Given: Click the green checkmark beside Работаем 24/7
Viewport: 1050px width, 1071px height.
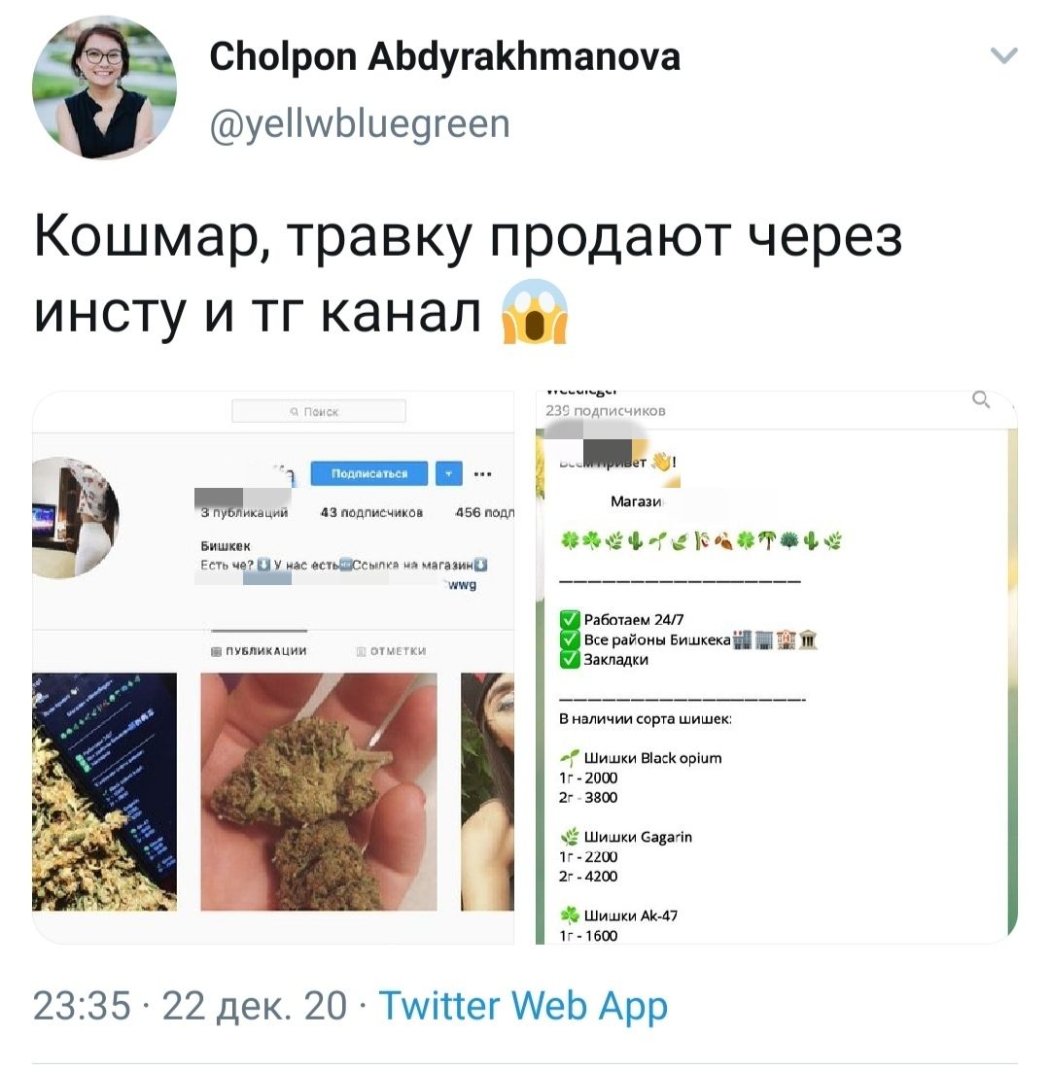Looking at the screenshot, I should (570, 619).
